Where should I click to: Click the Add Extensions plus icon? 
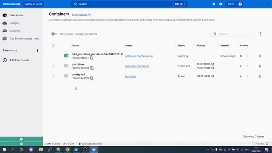[5, 60]
